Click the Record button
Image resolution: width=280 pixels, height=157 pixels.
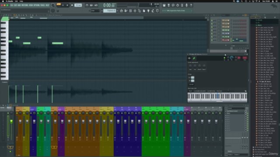pyautogui.click(x=72, y=5)
